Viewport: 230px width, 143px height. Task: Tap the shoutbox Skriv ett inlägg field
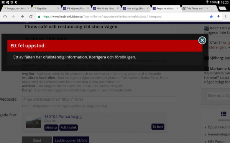point(219,96)
